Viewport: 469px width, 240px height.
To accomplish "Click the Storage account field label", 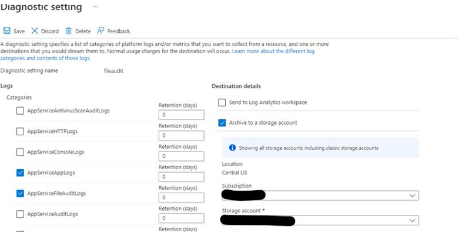I will 242,211.
